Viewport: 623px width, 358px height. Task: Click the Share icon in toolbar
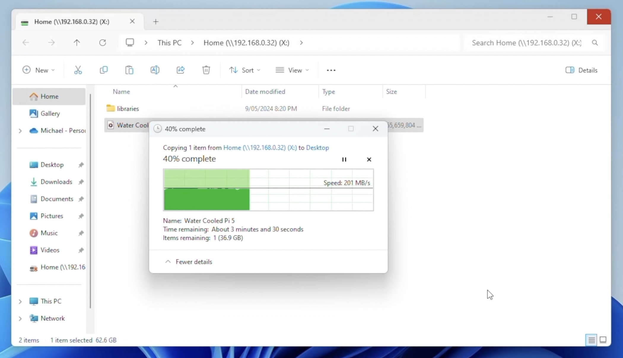click(x=180, y=70)
